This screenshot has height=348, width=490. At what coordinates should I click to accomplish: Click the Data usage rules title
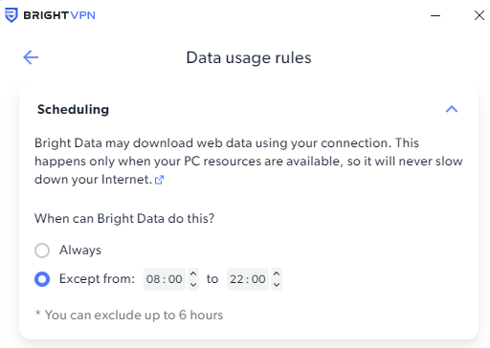249,57
